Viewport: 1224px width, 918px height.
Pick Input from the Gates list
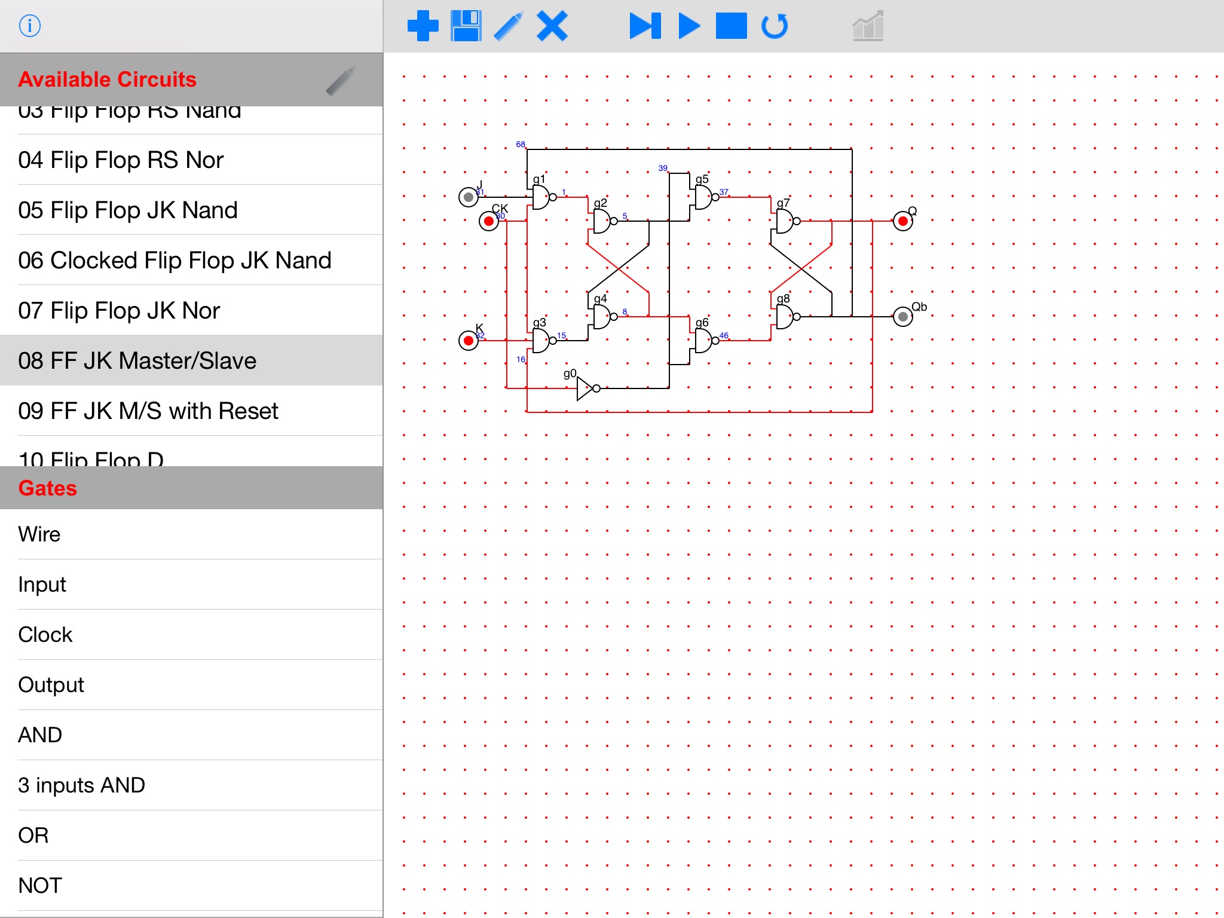point(191,584)
